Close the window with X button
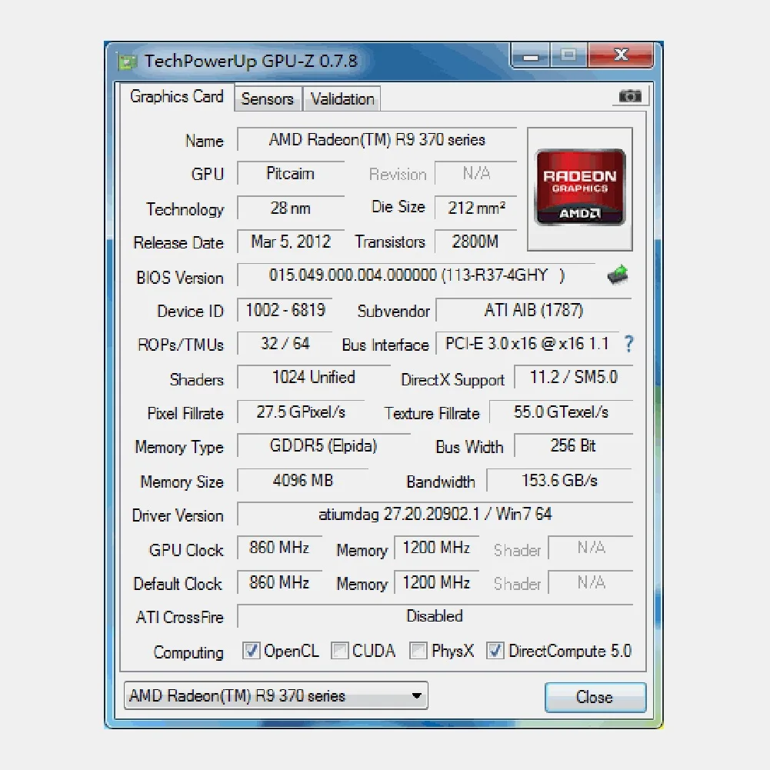The width and height of the screenshot is (770, 770). tap(621, 55)
